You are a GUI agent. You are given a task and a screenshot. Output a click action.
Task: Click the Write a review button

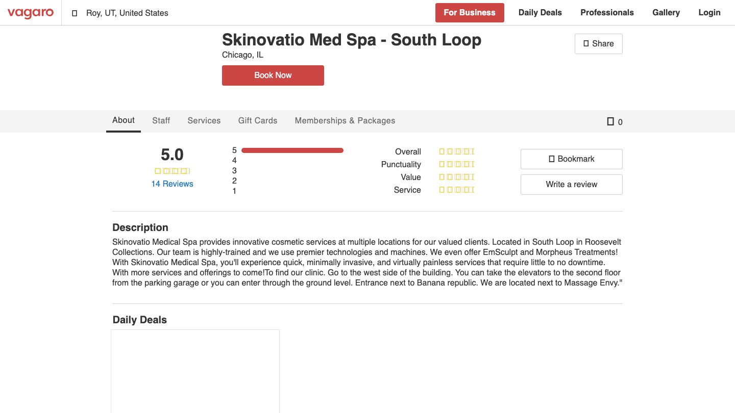pos(571,184)
